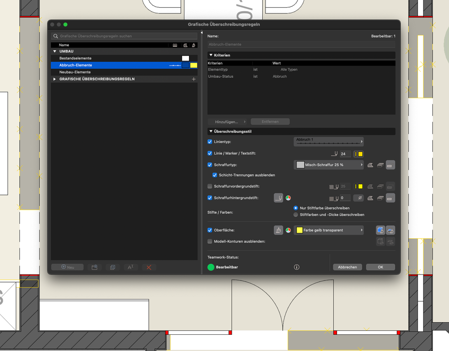
Task: Click the red X delete button
Action: click(x=149, y=267)
